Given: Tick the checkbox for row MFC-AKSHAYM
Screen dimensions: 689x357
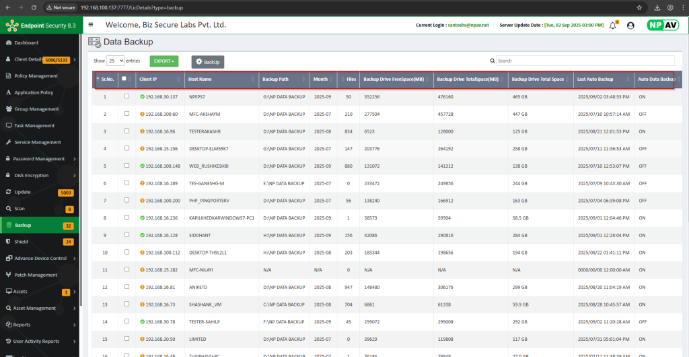Looking at the screenshot, I should [126, 114].
